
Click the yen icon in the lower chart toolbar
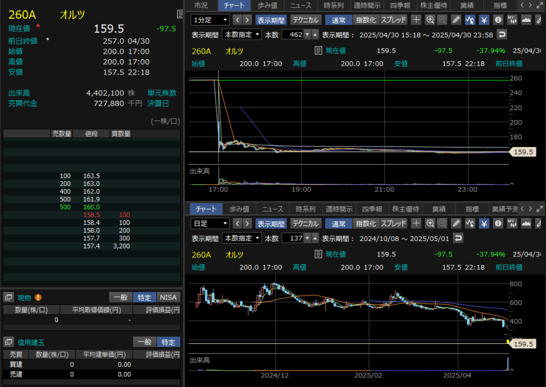[x=484, y=223]
